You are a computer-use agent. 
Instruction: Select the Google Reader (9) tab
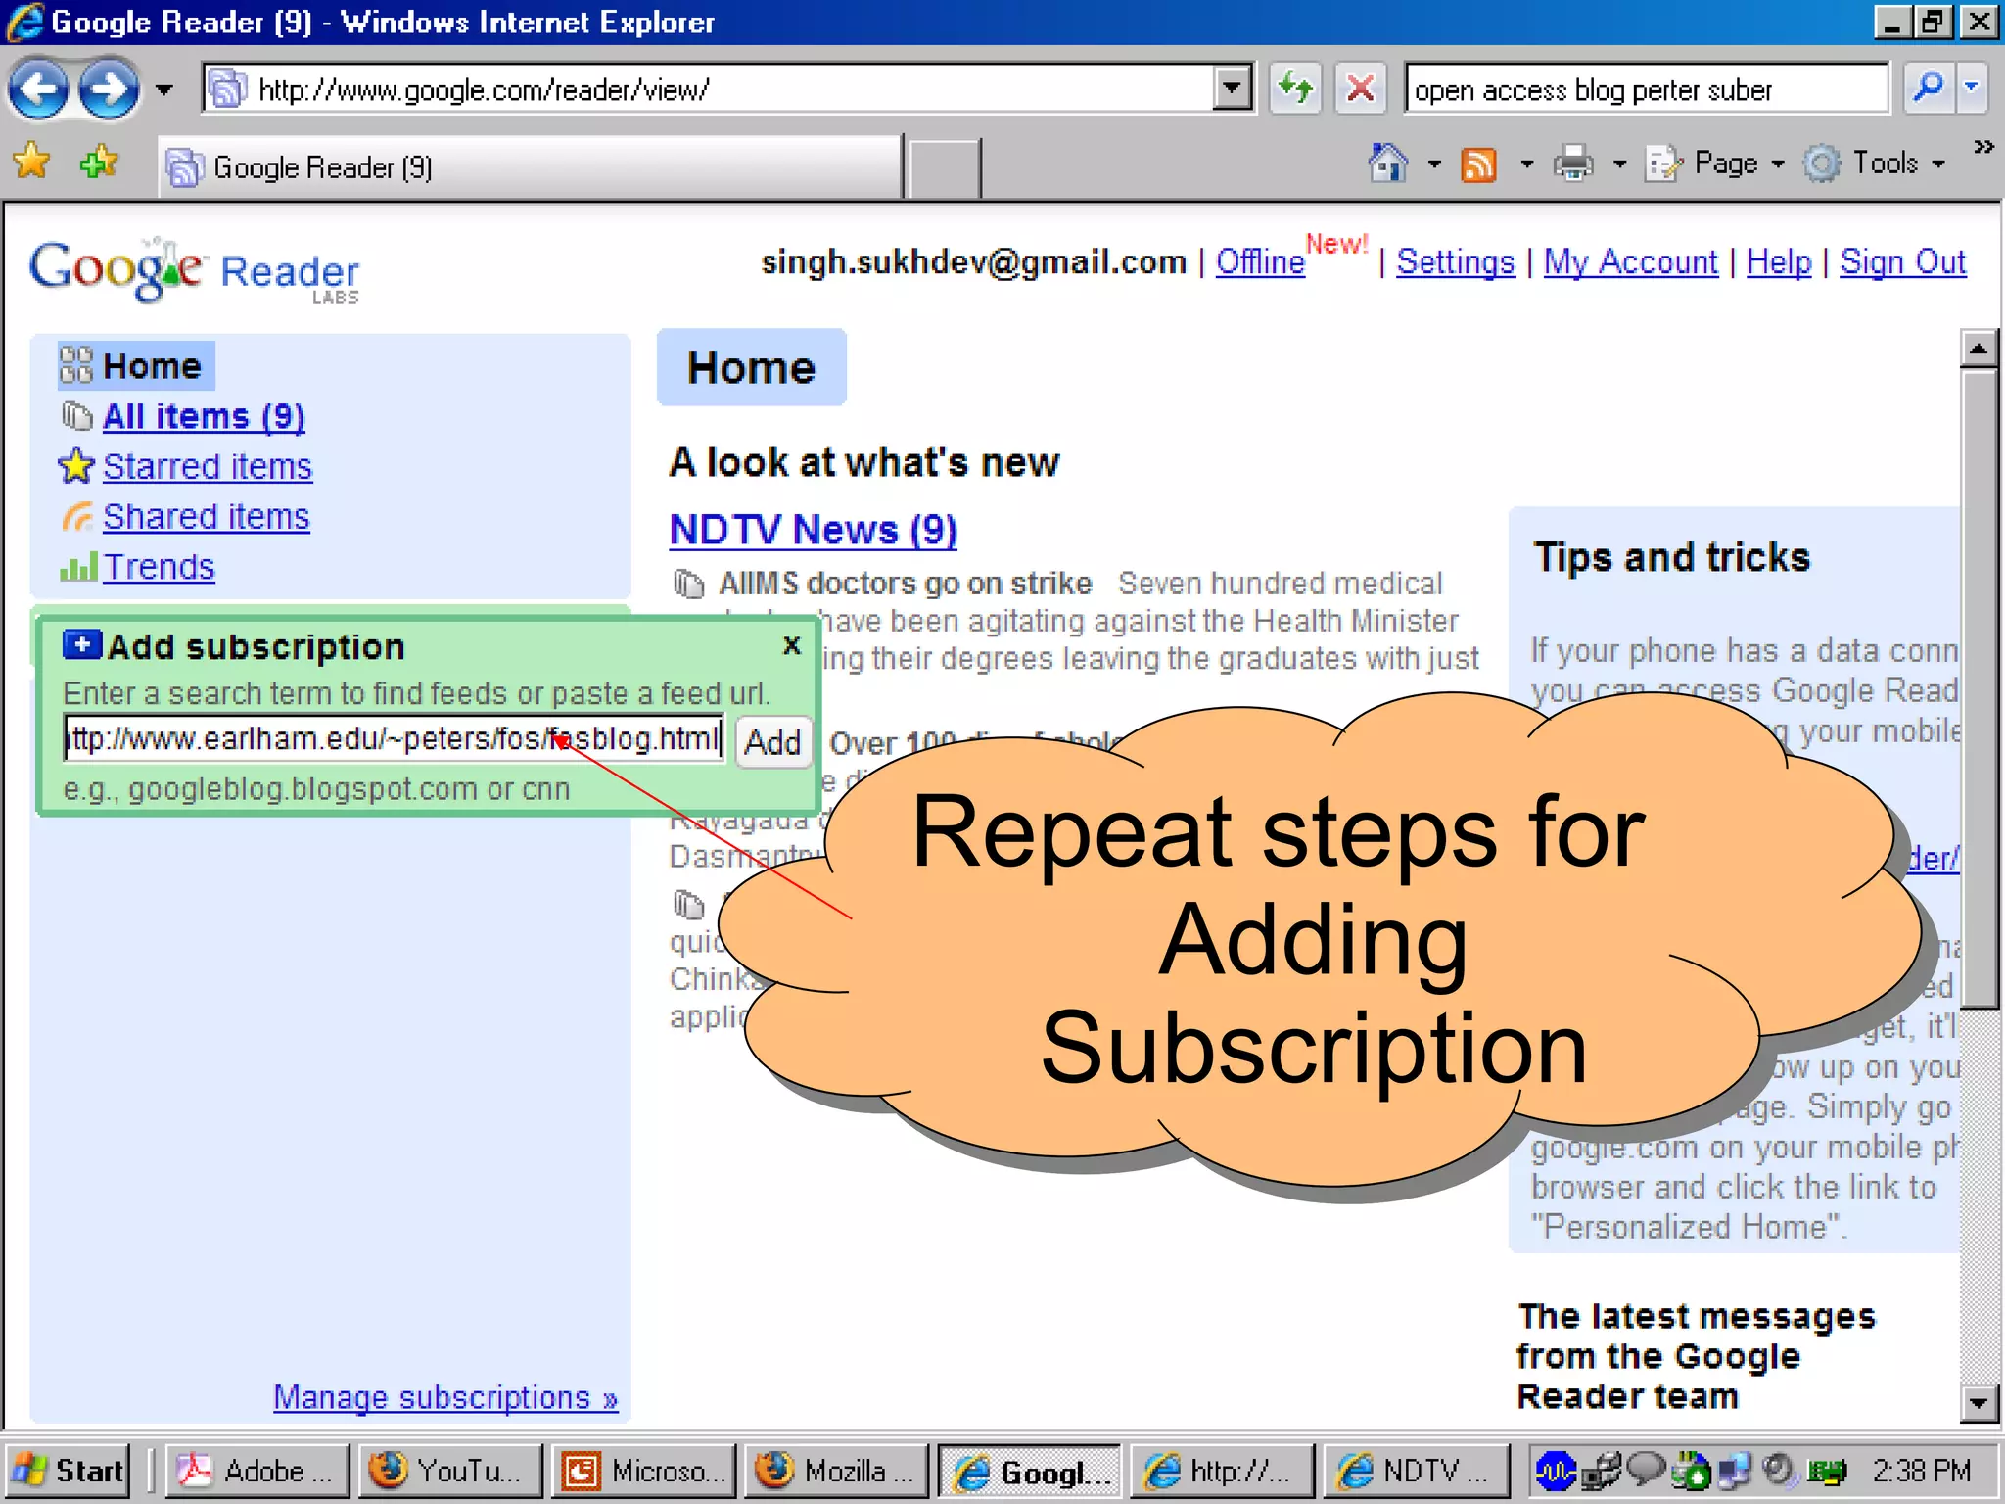coord(529,167)
